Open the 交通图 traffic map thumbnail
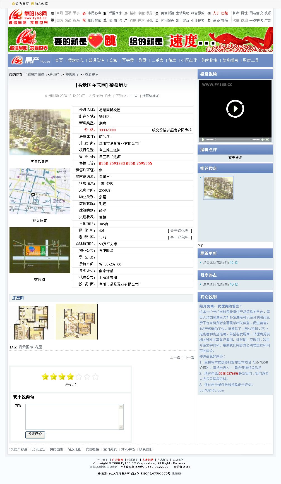This screenshot has width=281, height=484. [x=40, y=250]
